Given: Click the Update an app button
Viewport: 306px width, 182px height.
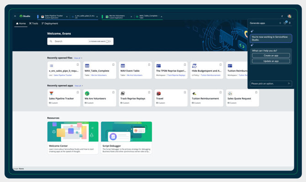Looking at the screenshot, I should (271, 61).
